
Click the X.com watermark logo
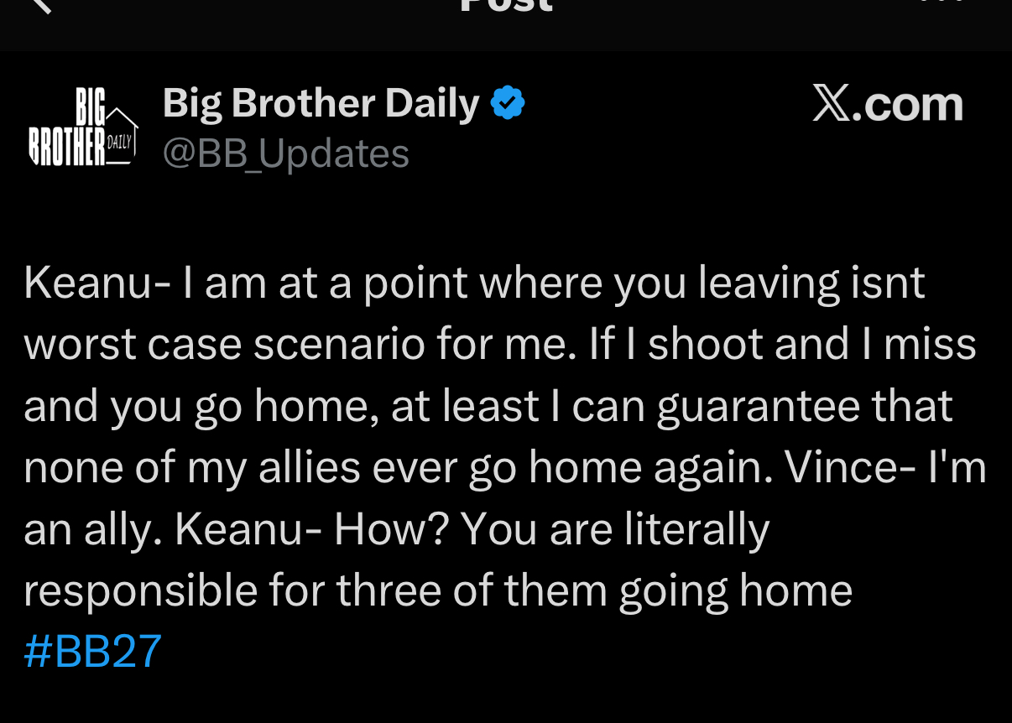click(888, 104)
